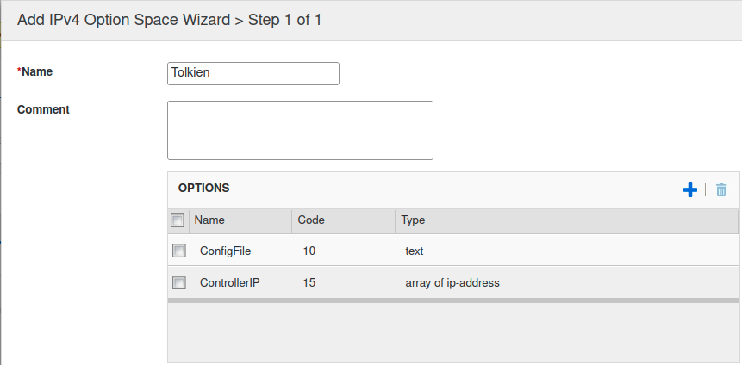Click the Comment field label
The height and width of the screenshot is (365, 742).
[x=43, y=109]
